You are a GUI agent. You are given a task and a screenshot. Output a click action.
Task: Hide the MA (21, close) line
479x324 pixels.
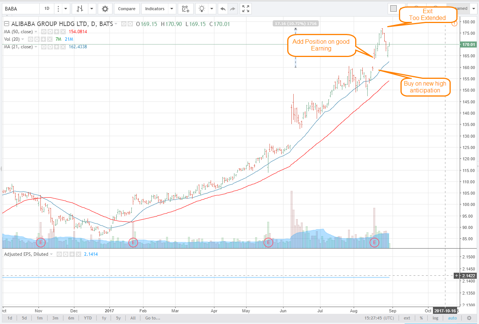pyautogui.click(x=45, y=47)
